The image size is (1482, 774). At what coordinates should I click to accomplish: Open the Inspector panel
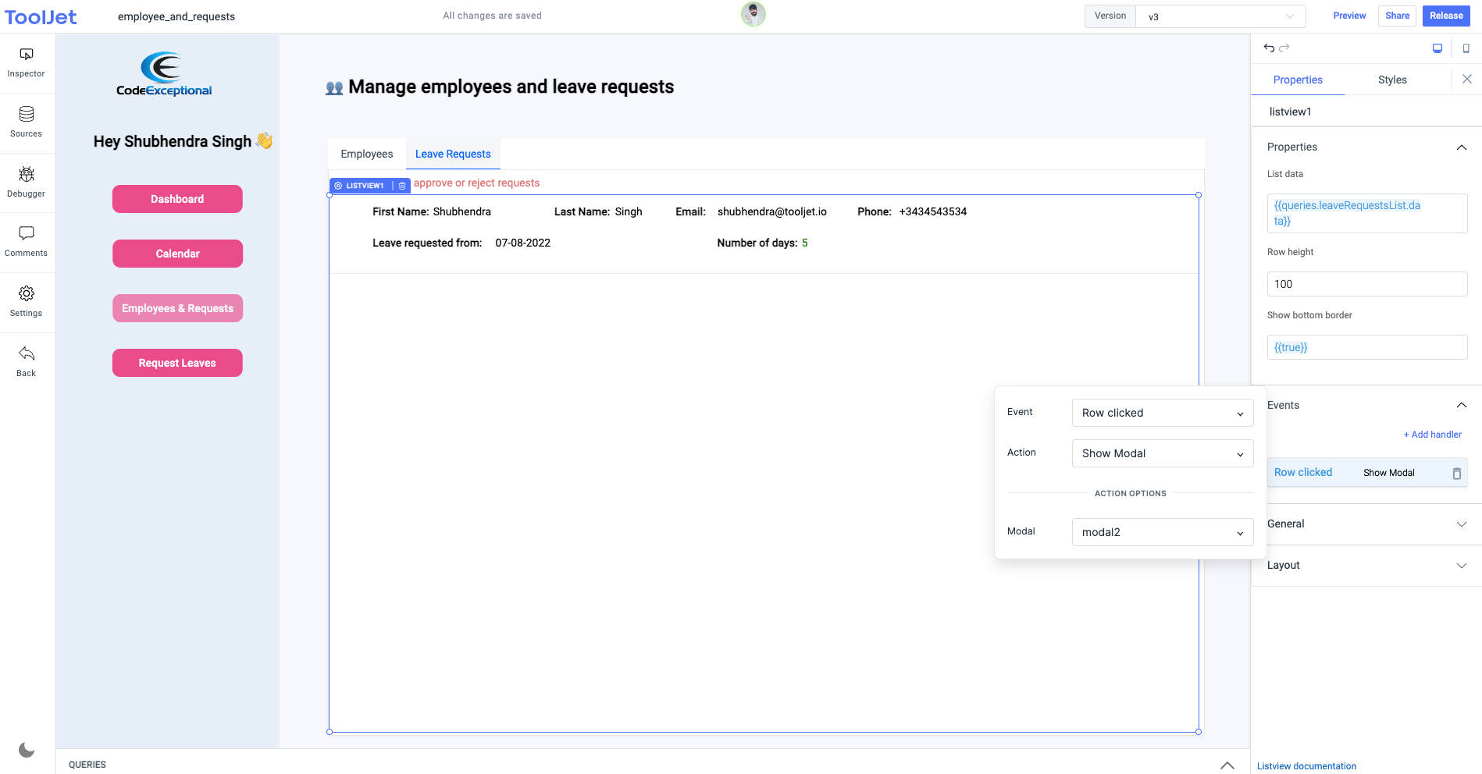click(x=26, y=61)
